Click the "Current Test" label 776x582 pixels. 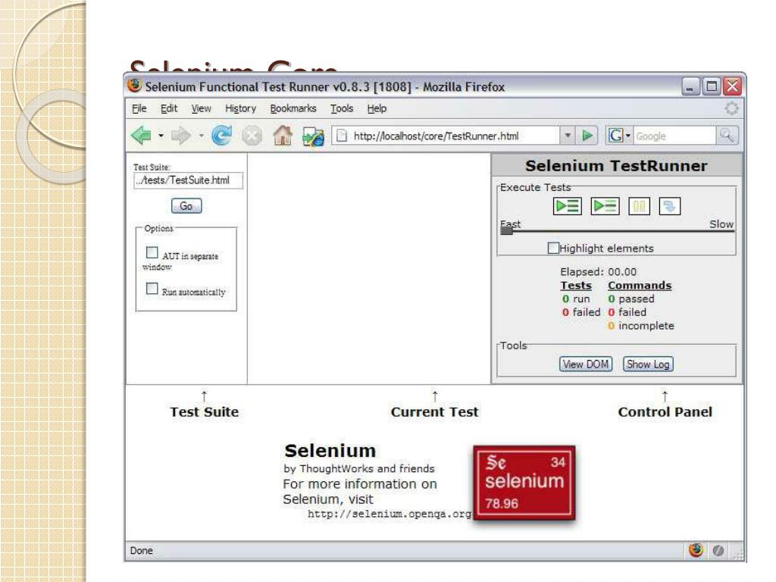click(x=434, y=411)
